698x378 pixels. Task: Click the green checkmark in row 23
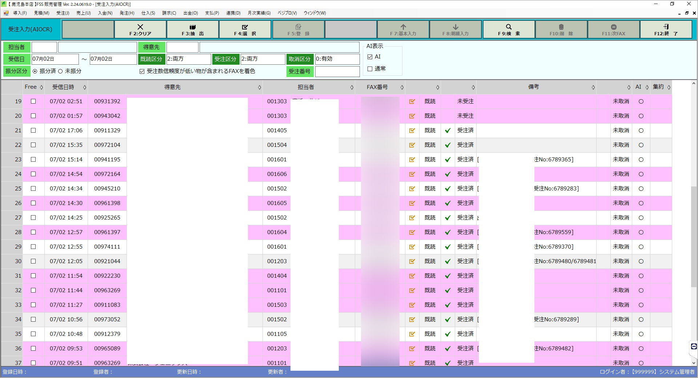(448, 160)
